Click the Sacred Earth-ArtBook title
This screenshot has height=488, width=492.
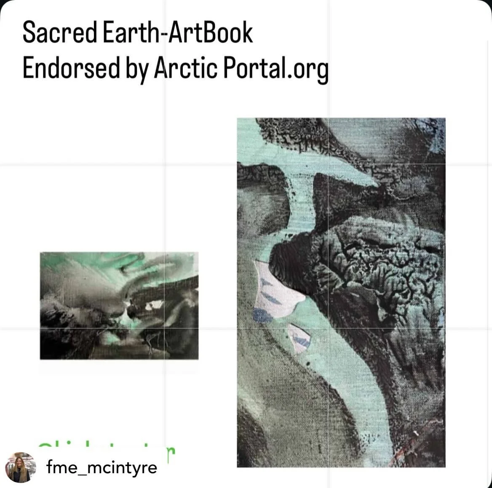(x=137, y=32)
